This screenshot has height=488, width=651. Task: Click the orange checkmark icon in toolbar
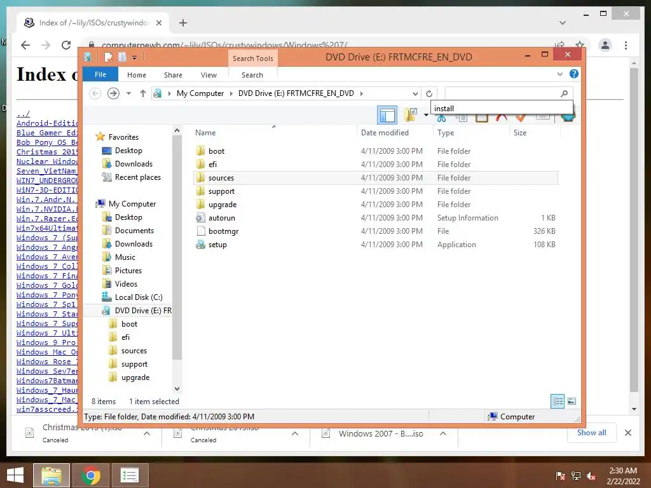(x=521, y=118)
